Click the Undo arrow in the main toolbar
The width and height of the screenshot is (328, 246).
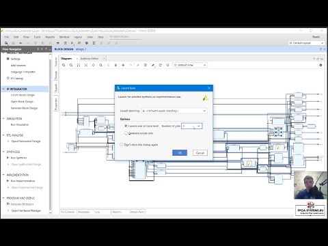tap(20, 43)
